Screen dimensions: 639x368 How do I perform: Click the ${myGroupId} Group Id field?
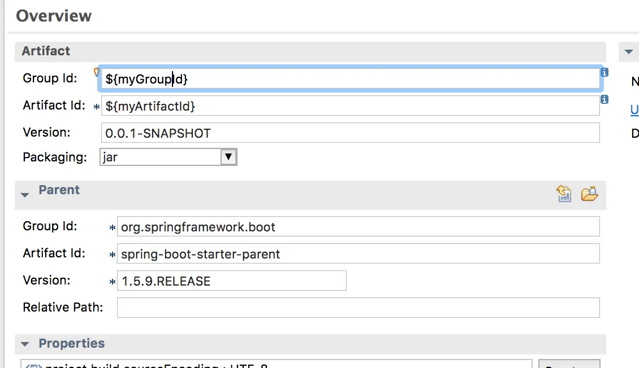[349, 79]
